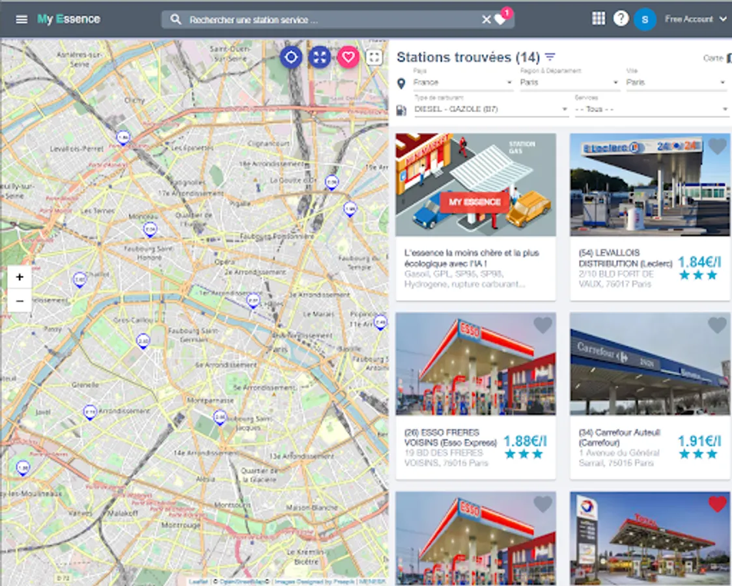The width and height of the screenshot is (732, 586).
Task: Click the blue S user avatar
Action: pyautogui.click(x=645, y=19)
